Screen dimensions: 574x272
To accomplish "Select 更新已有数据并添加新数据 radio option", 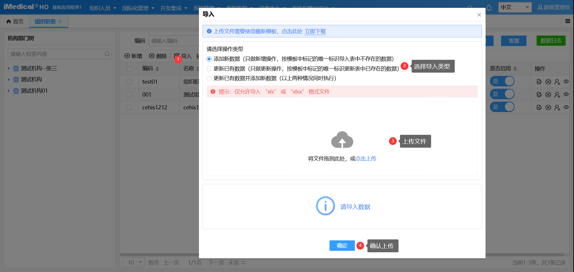I will coord(209,78).
